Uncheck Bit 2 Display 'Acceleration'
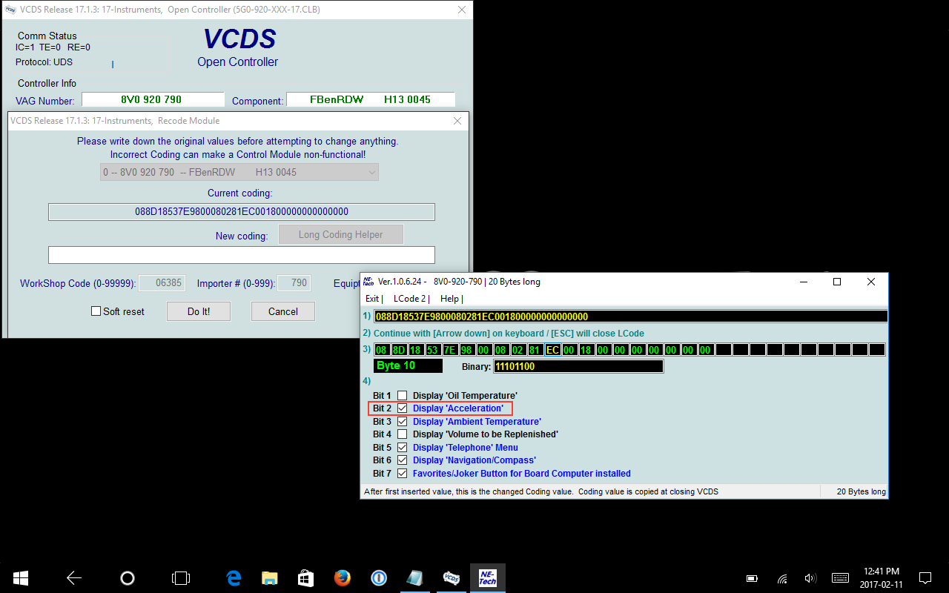 click(403, 408)
